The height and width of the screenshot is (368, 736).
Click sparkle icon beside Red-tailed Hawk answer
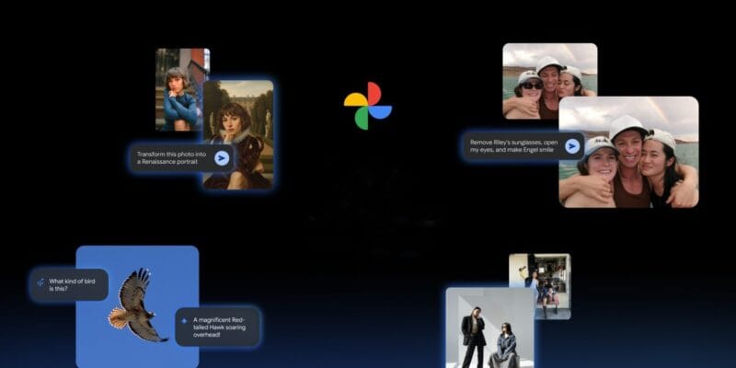pyautogui.click(x=183, y=321)
